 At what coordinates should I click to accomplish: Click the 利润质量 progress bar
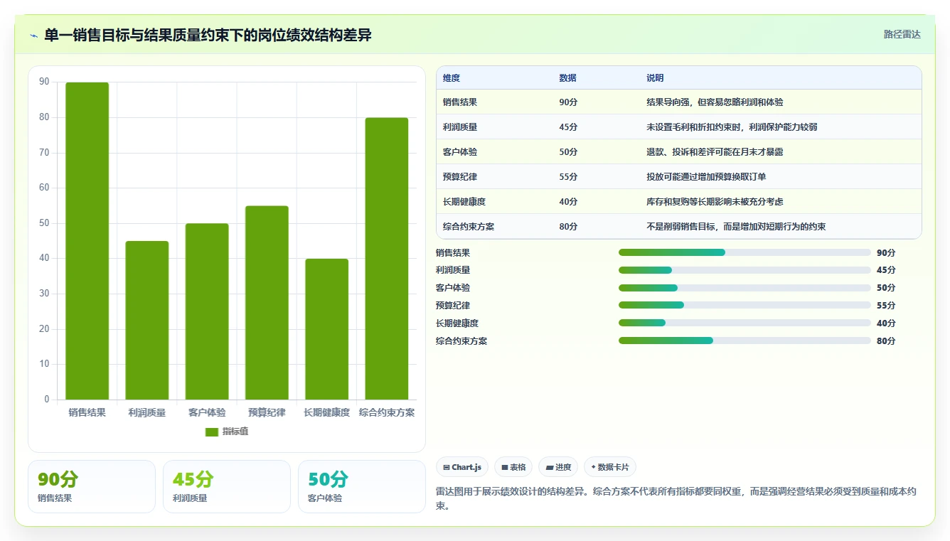pyautogui.click(x=744, y=270)
